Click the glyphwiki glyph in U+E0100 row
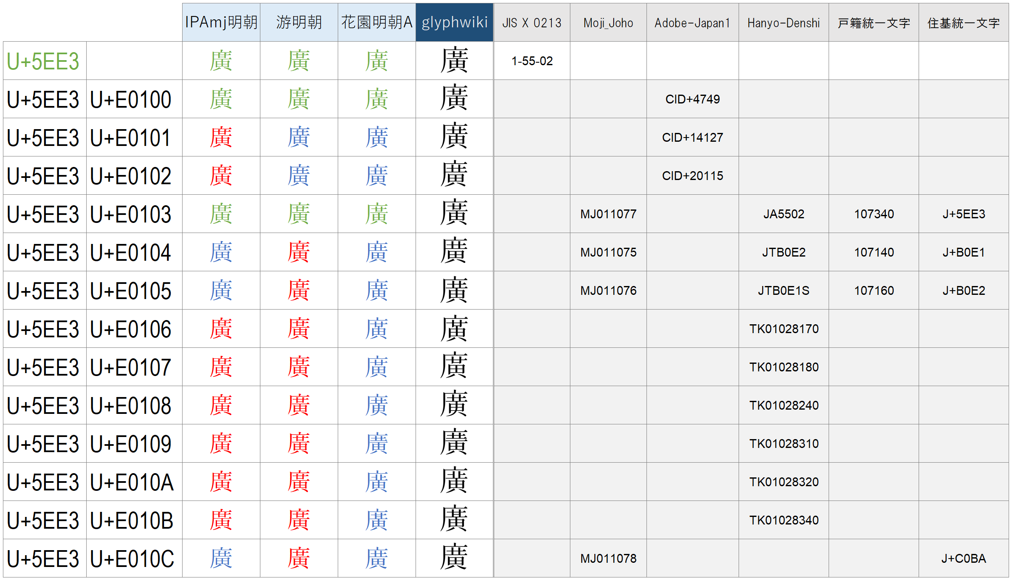1012x580 pixels. 454,98
